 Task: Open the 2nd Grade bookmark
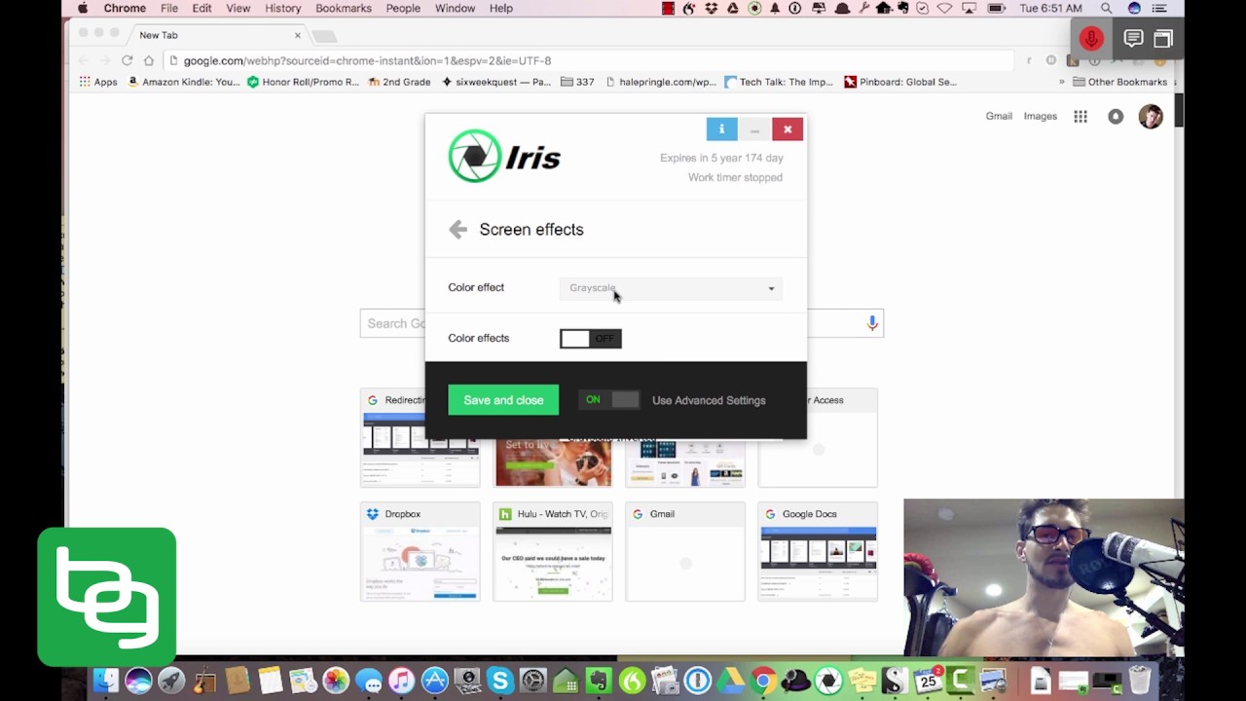pos(399,82)
